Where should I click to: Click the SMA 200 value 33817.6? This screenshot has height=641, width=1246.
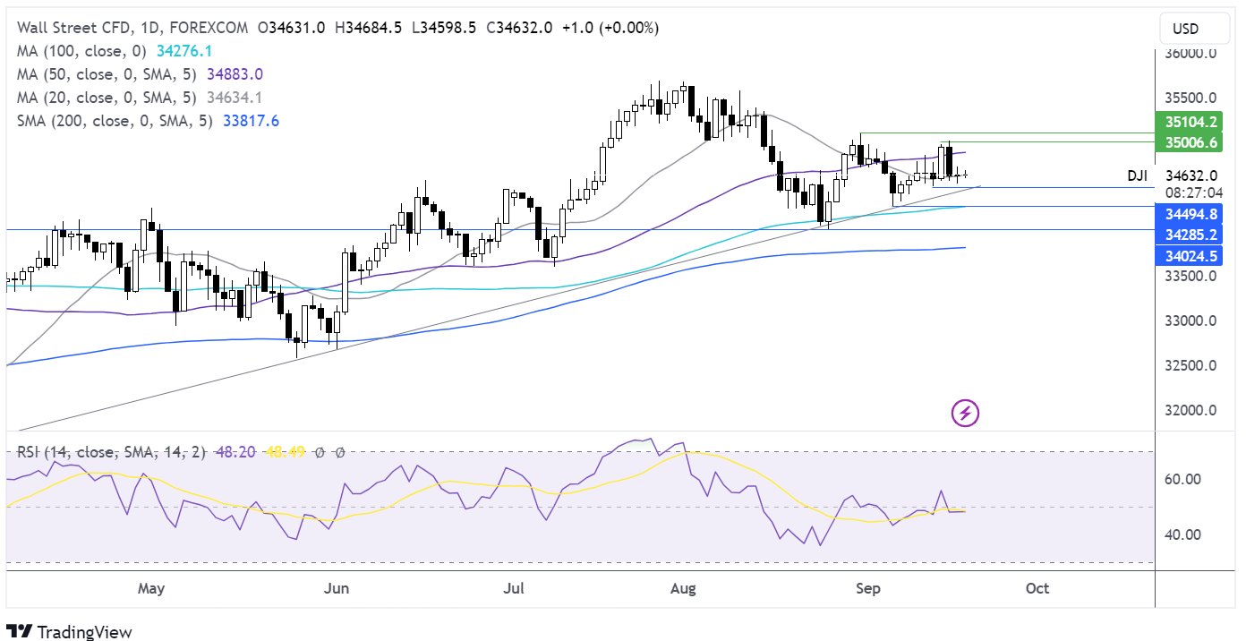click(249, 121)
